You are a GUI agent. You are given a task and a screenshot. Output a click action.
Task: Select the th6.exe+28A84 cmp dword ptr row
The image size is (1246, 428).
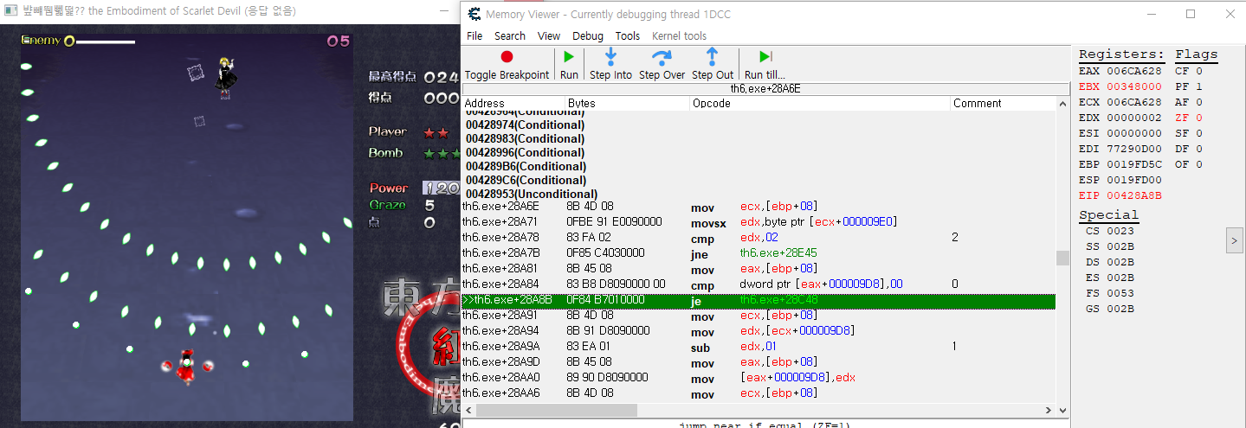pos(759,284)
